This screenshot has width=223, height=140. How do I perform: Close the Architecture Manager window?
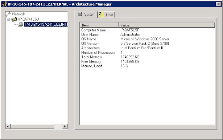tap(218, 4)
